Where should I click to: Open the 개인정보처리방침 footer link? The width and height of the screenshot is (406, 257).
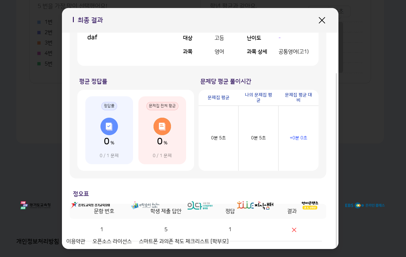tap(37, 241)
